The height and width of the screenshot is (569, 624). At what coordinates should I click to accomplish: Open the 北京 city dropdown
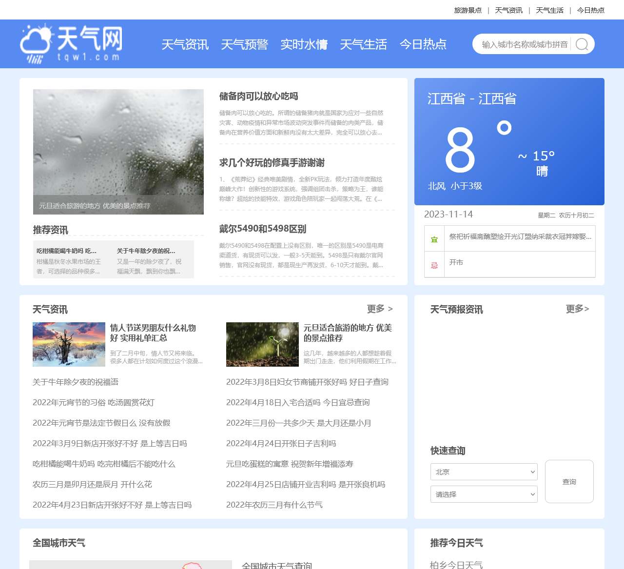point(483,471)
